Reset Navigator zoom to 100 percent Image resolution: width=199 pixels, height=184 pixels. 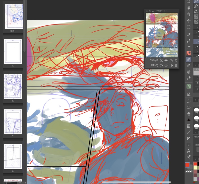(166, 61)
